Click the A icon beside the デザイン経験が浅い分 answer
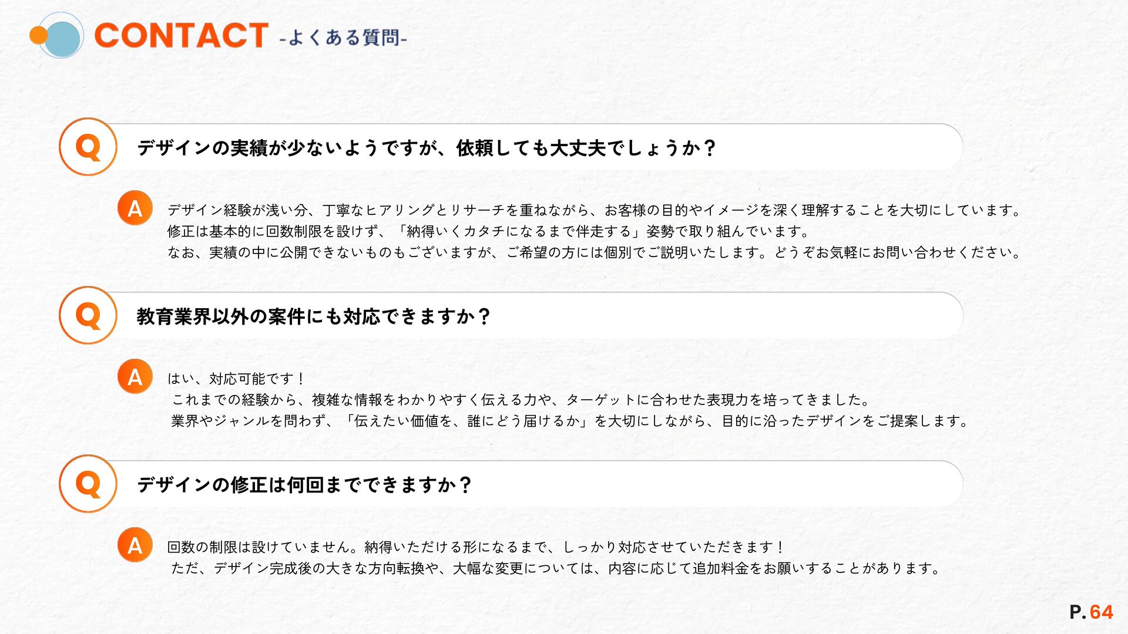1128x634 pixels. (135, 208)
